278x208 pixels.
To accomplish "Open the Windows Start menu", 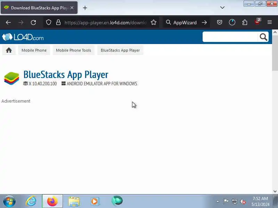I will (x=9, y=201).
